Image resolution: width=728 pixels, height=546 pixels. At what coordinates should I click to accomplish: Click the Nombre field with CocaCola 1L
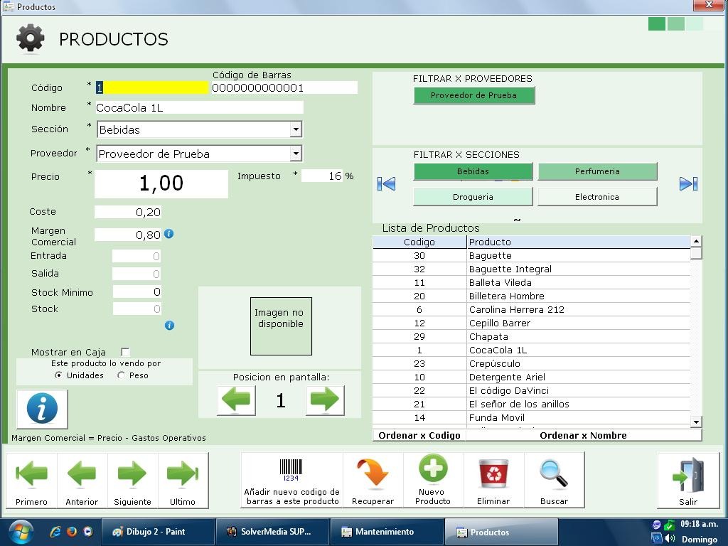(x=199, y=108)
